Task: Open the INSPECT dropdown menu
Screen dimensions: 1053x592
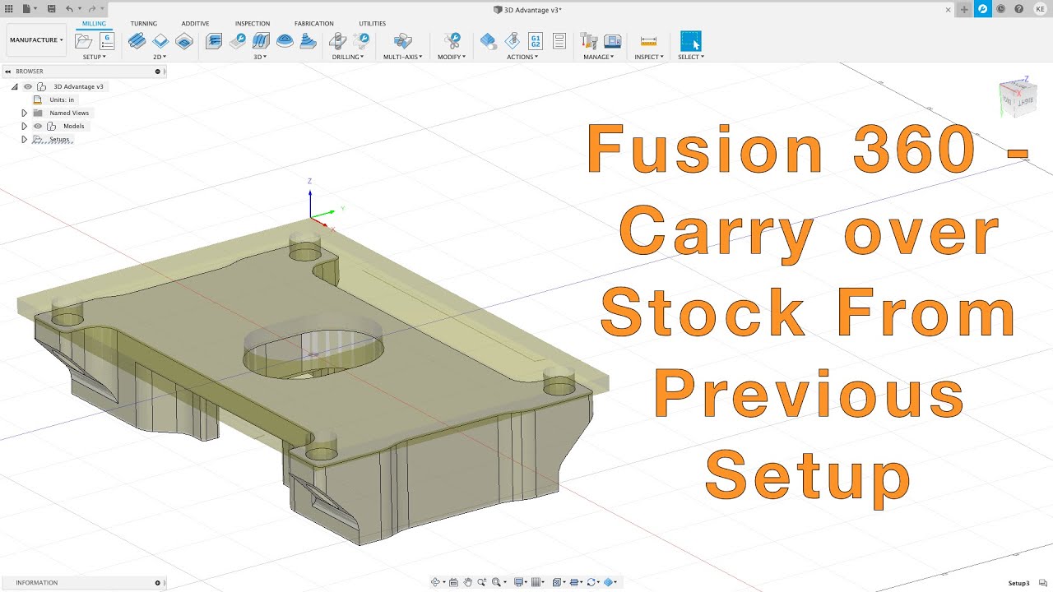Action: (x=648, y=57)
